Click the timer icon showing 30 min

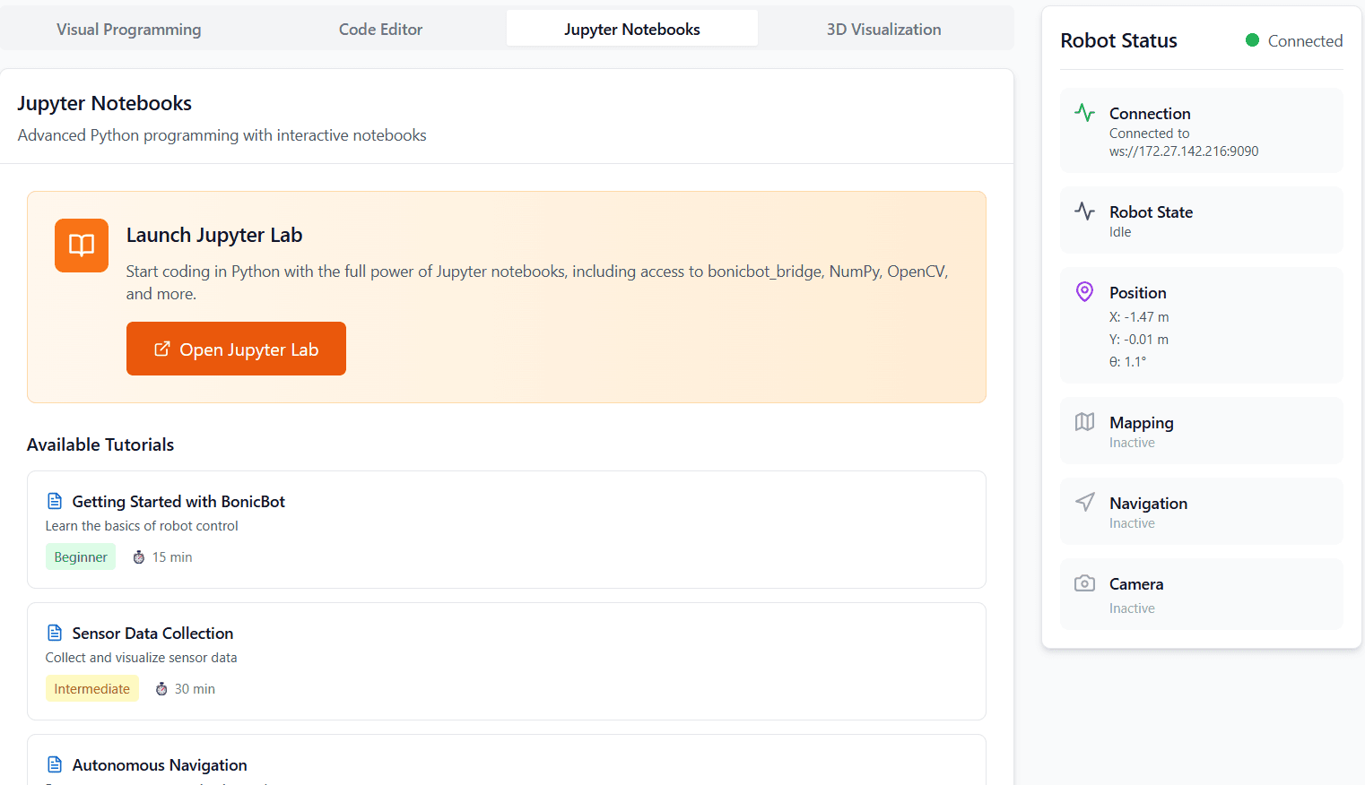tap(161, 688)
